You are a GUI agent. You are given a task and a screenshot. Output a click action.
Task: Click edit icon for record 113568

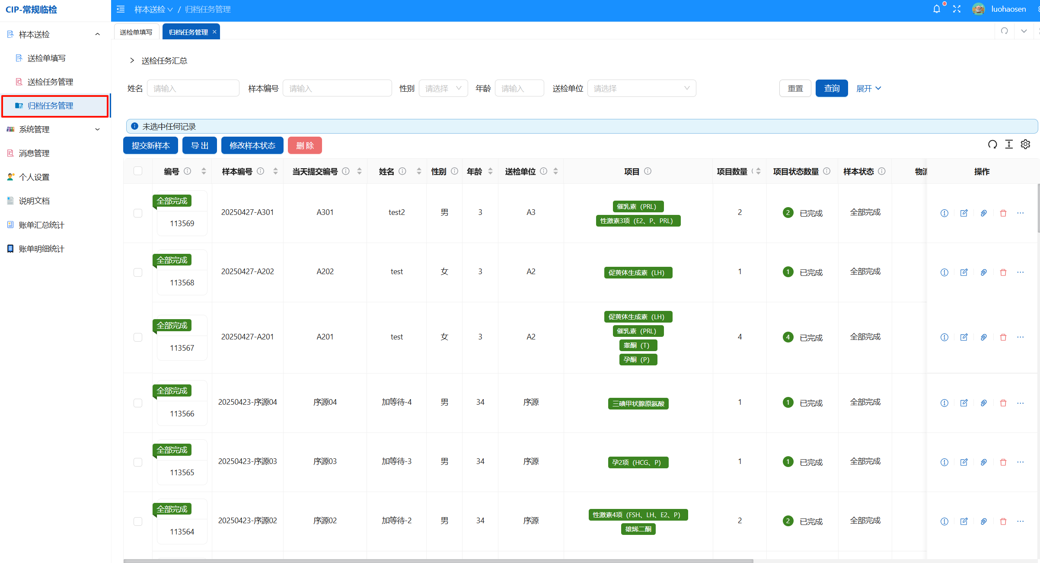(964, 272)
